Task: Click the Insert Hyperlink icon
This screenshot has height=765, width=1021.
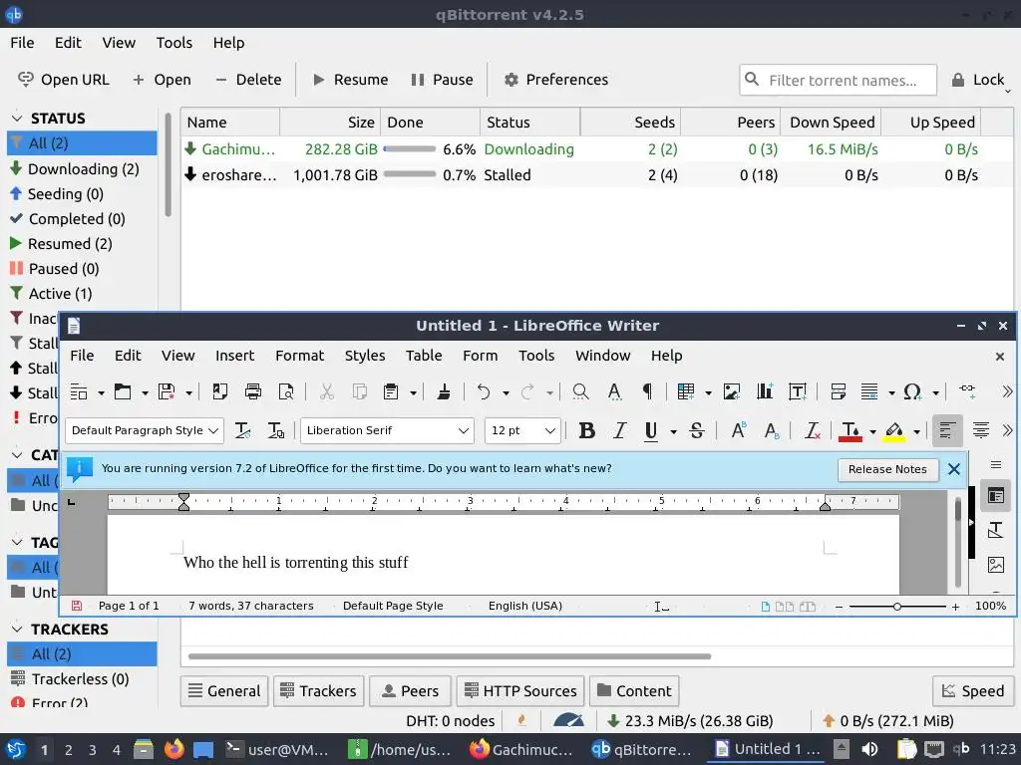Action: [967, 389]
